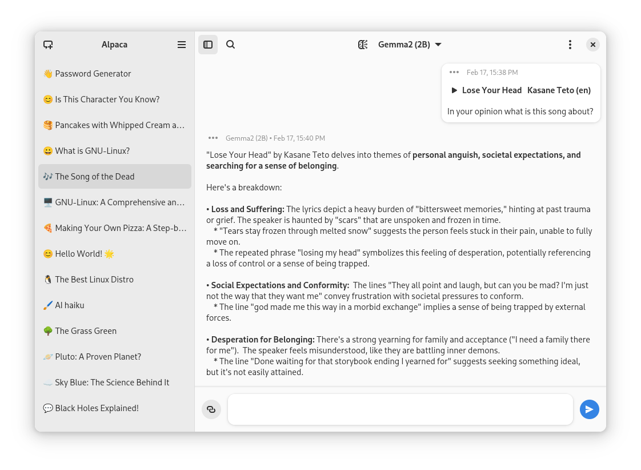Open the model manager icon beside Gemma2
The image size is (641, 470).
point(363,45)
